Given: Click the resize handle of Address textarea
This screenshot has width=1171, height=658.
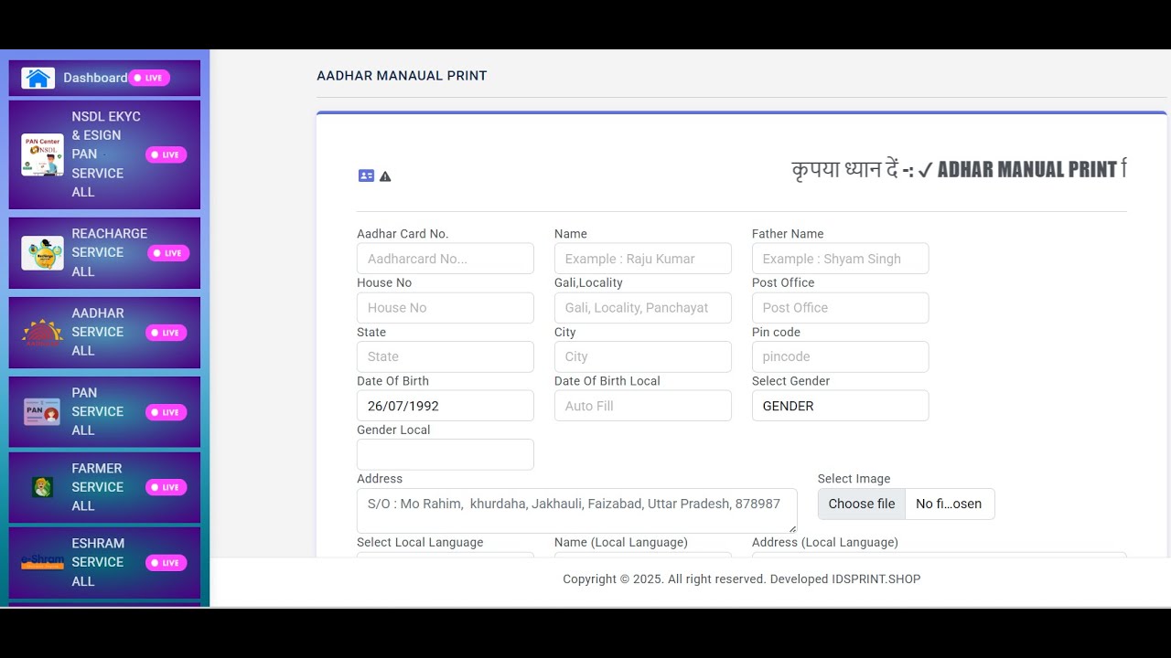Looking at the screenshot, I should (792, 528).
